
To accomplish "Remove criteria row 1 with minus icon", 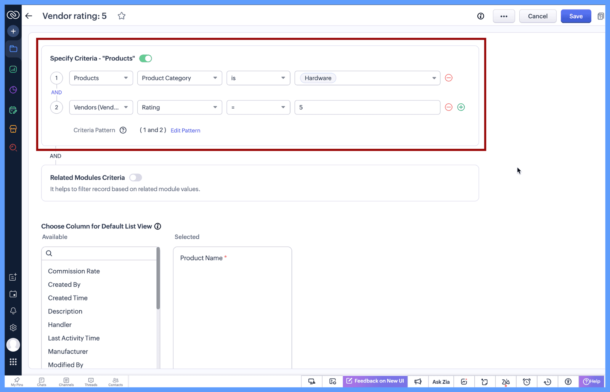I will tap(448, 78).
